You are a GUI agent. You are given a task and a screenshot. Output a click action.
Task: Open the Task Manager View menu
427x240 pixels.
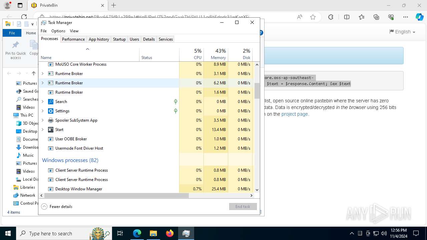[x=74, y=31]
